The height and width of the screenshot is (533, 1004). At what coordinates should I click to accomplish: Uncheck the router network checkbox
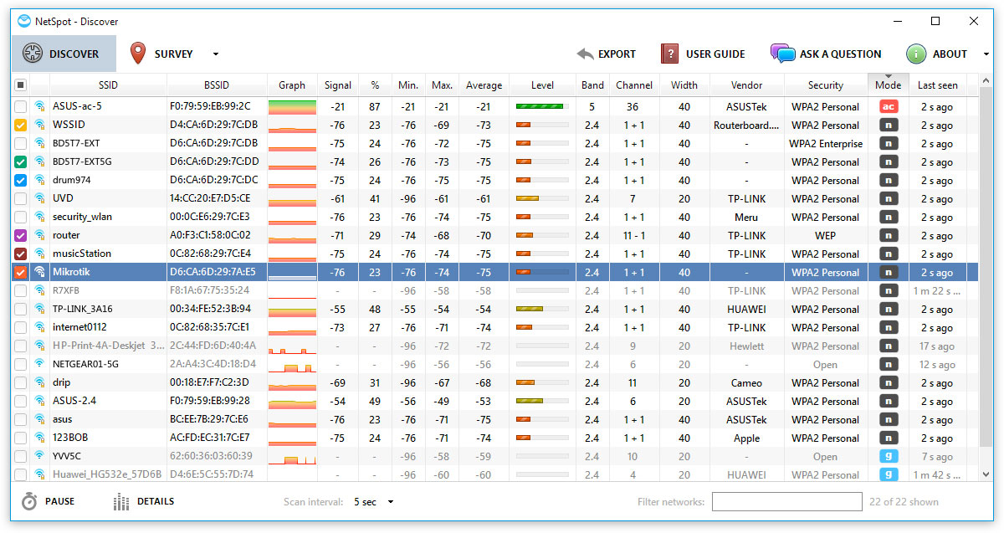point(21,235)
